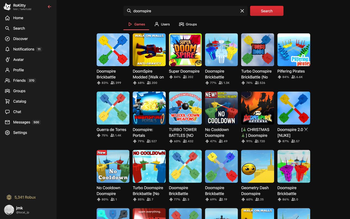Click the Notifications bell icon
Screen dimensions: 350x219
8,49
